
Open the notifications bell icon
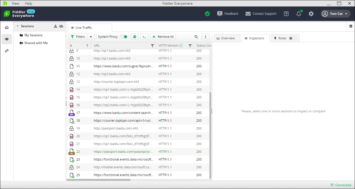tap(299, 14)
